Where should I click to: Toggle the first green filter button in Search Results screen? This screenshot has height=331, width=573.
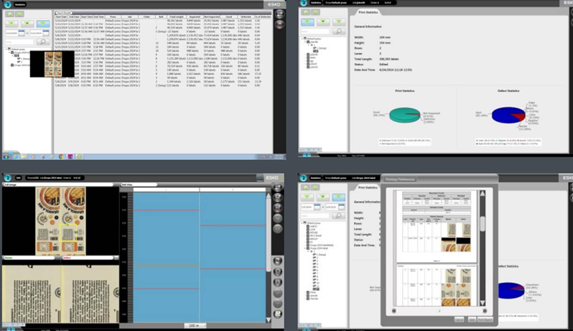point(11,24)
